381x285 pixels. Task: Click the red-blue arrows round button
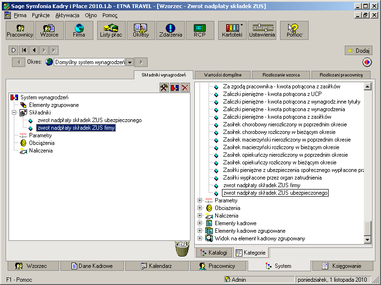coord(367,62)
